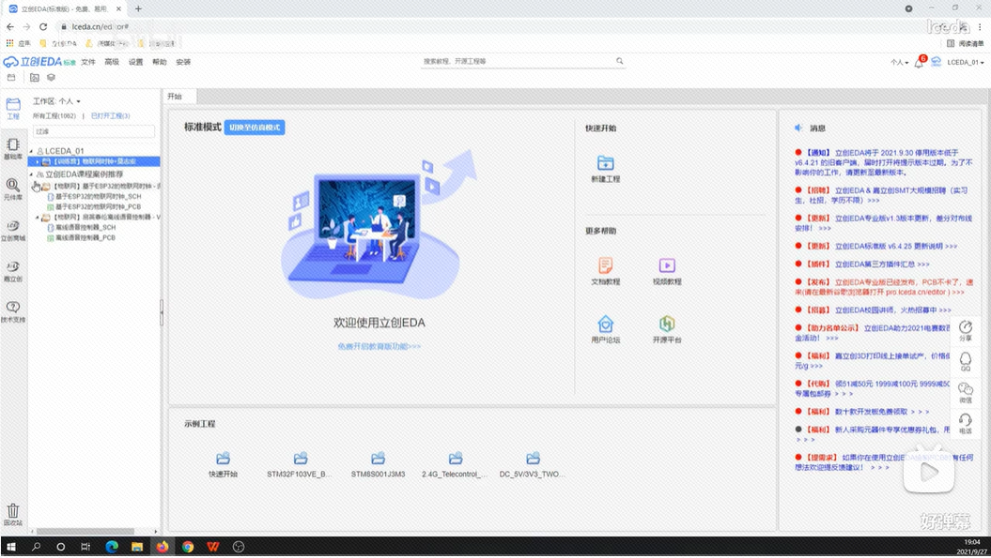The width and height of the screenshot is (991, 558).
Task: Open the 文件 menu
Action: pos(88,62)
